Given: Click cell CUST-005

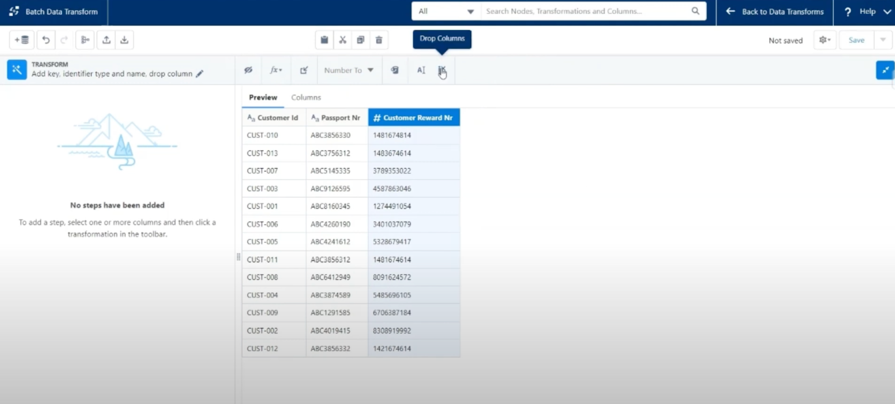Looking at the screenshot, I should tap(274, 242).
